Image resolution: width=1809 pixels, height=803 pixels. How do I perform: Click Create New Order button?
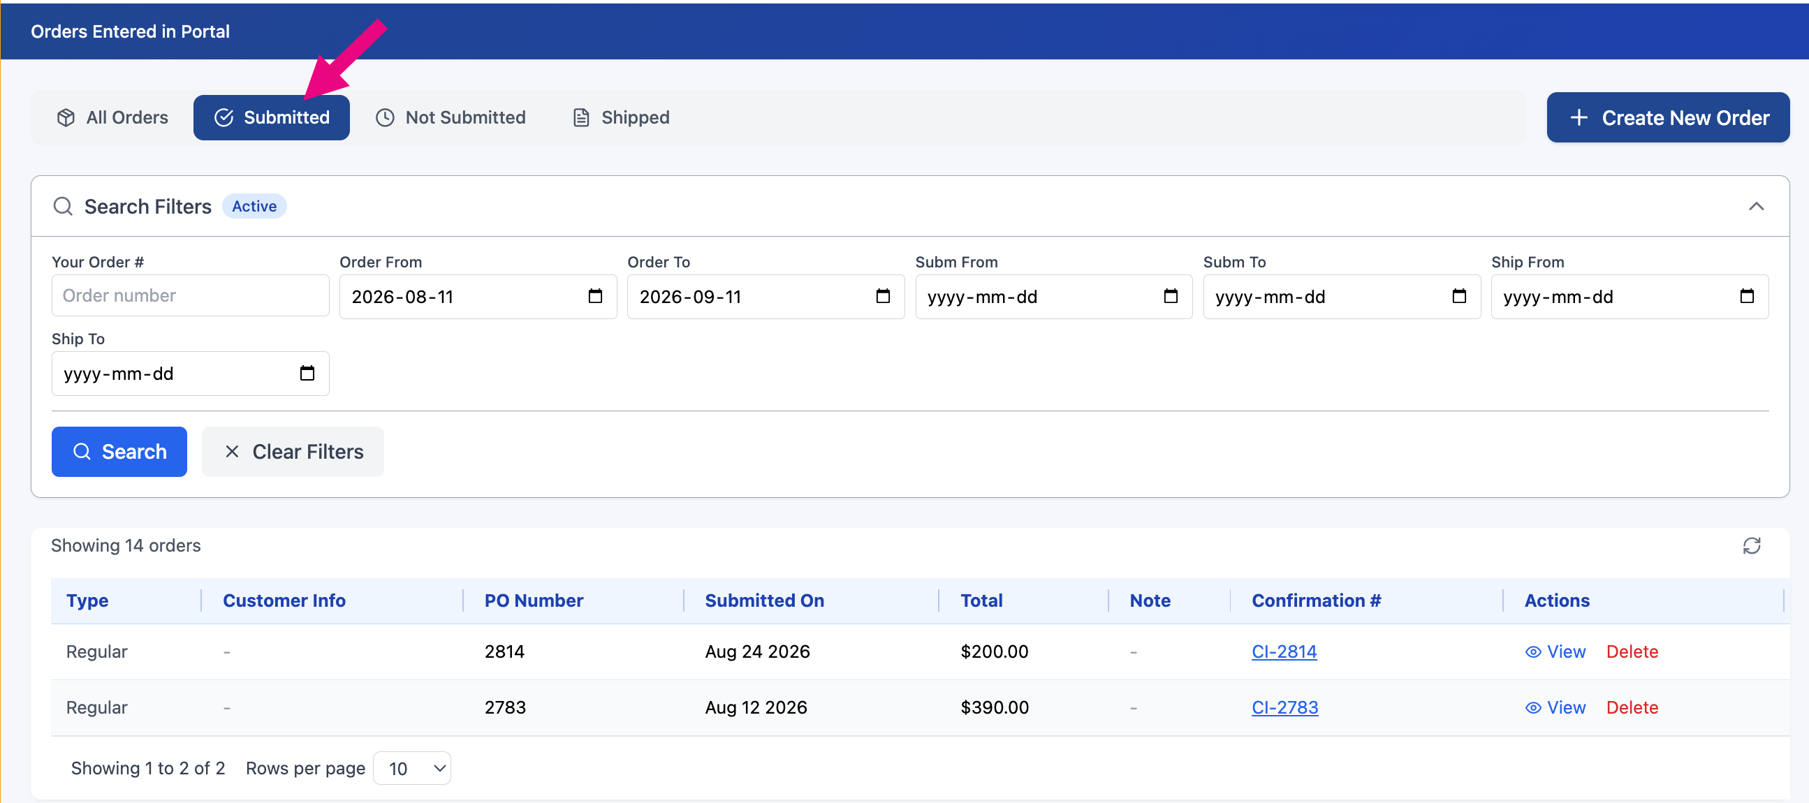[x=1668, y=117]
